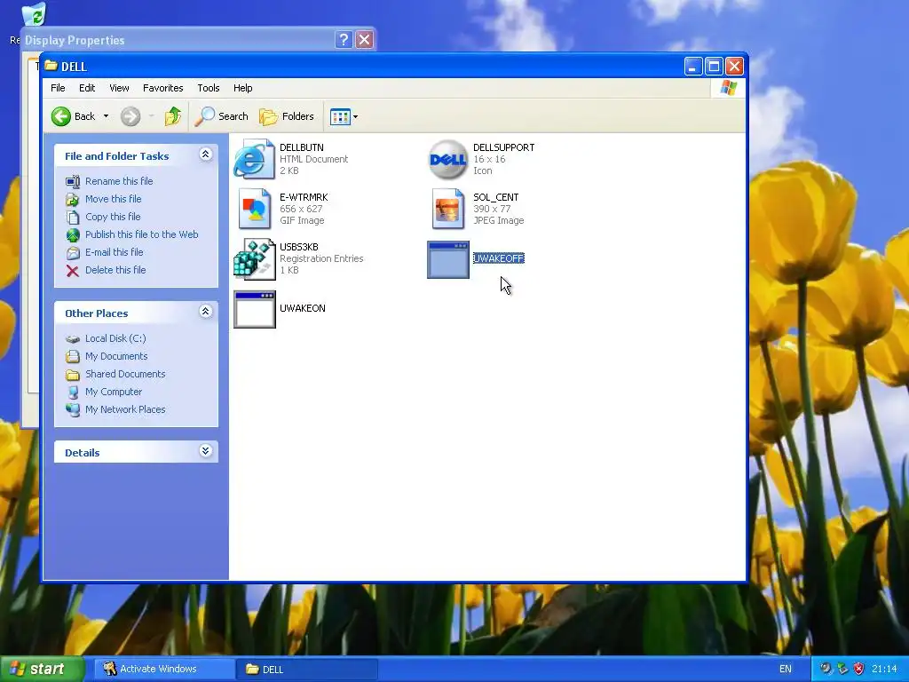
Task: Open the Views dropdown button
Action: point(344,116)
